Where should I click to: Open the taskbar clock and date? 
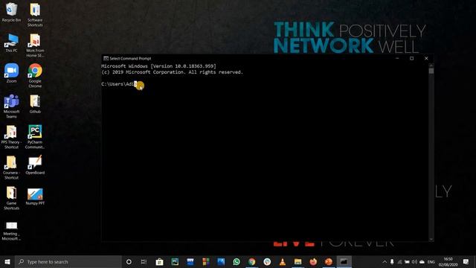[x=448, y=261]
